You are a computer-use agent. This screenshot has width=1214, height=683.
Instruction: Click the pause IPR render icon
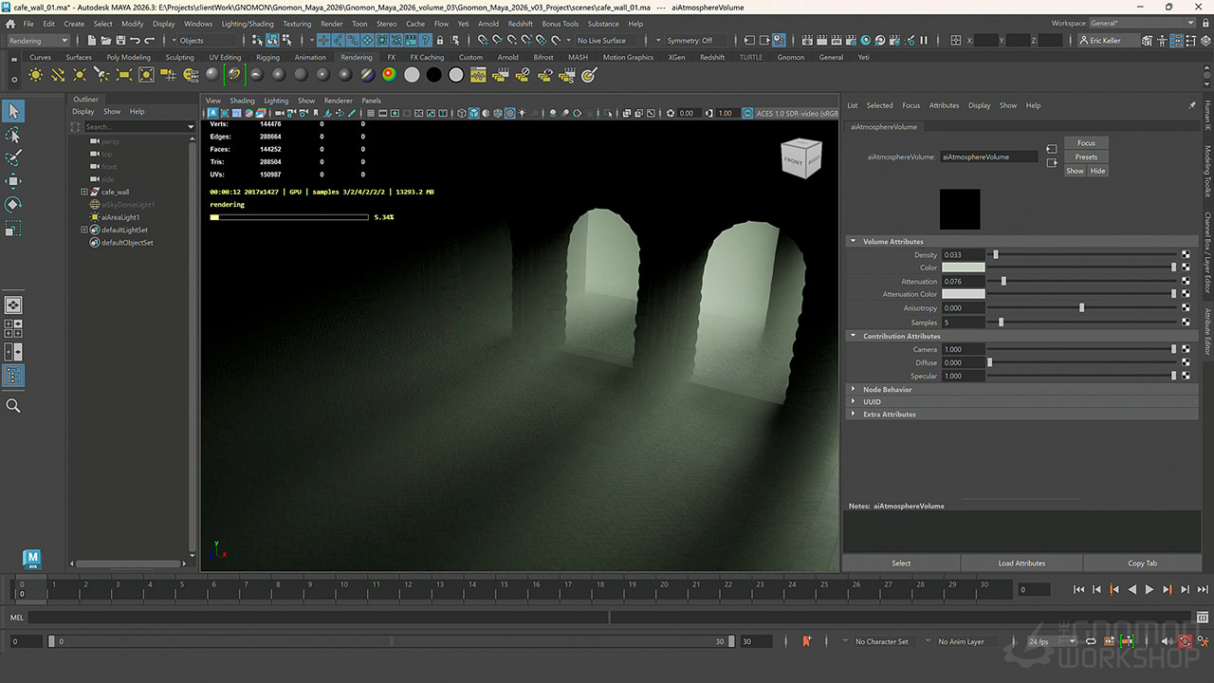924,40
